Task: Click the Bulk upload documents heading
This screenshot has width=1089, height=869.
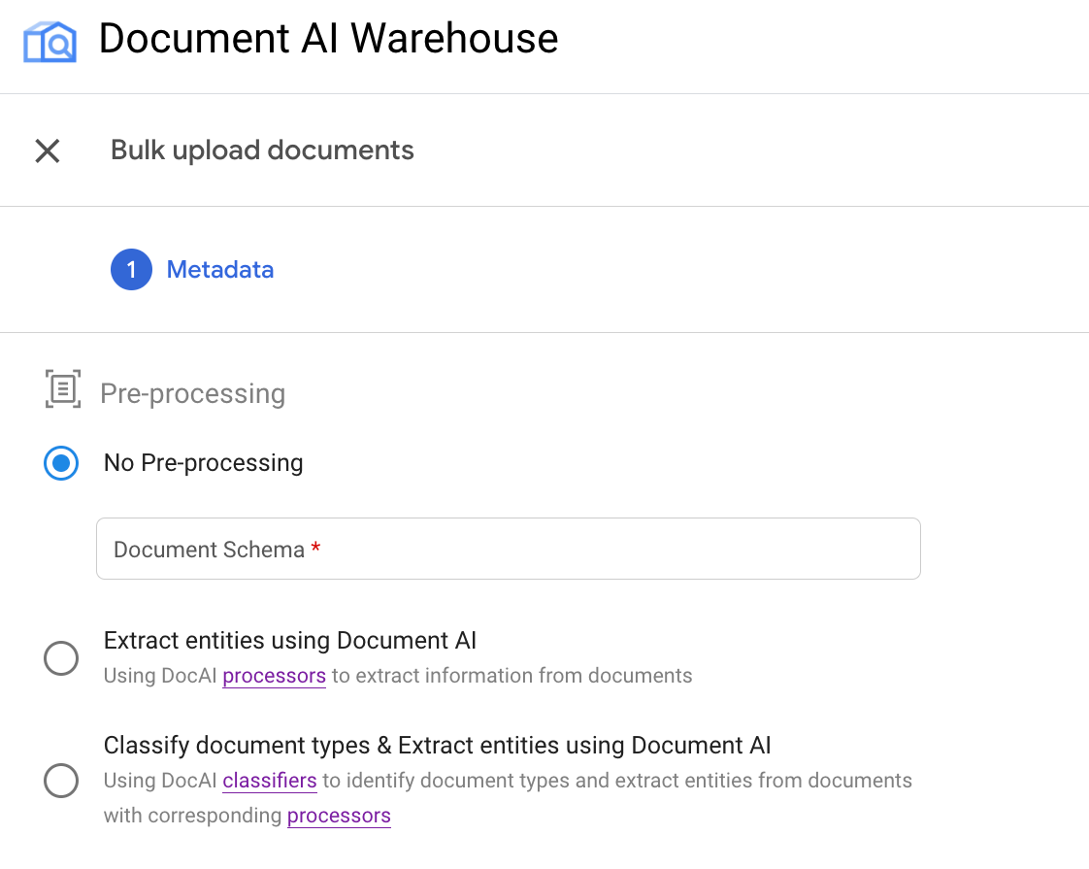Action: click(262, 150)
